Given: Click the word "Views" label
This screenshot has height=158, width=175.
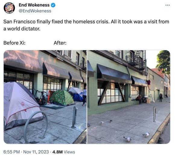Looking at the screenshot, I should click(69, 152).
